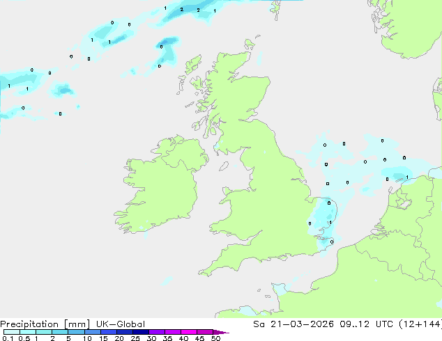The width and height of the screenshot is (442, 341).
Task: Click the over-50 mm arrow tip of legend
Action: (221, 332)
